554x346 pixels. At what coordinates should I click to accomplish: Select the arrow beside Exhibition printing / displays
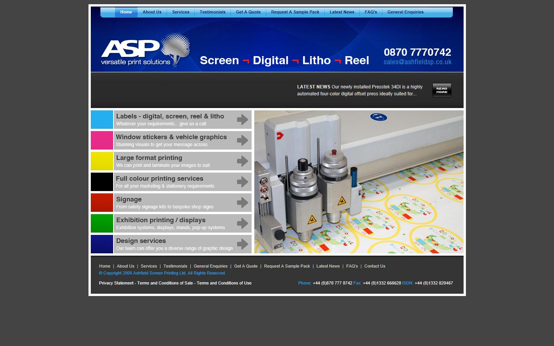click(x=242, y=223)
